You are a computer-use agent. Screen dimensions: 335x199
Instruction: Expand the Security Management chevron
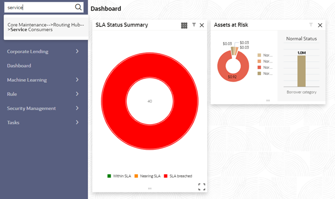point(77,108)
